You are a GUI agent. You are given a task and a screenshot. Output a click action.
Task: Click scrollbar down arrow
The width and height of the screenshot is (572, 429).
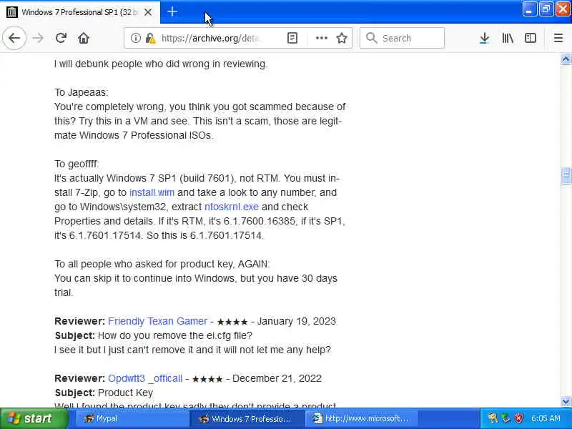pos(566,402)
